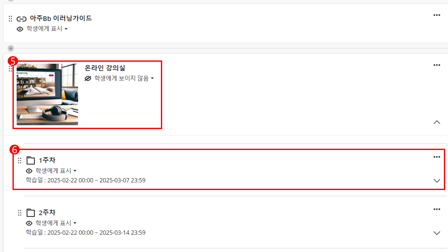Toggle the hidden-eye icon of 온라인 강의실
448x252 pixels.
click(88, 79)
